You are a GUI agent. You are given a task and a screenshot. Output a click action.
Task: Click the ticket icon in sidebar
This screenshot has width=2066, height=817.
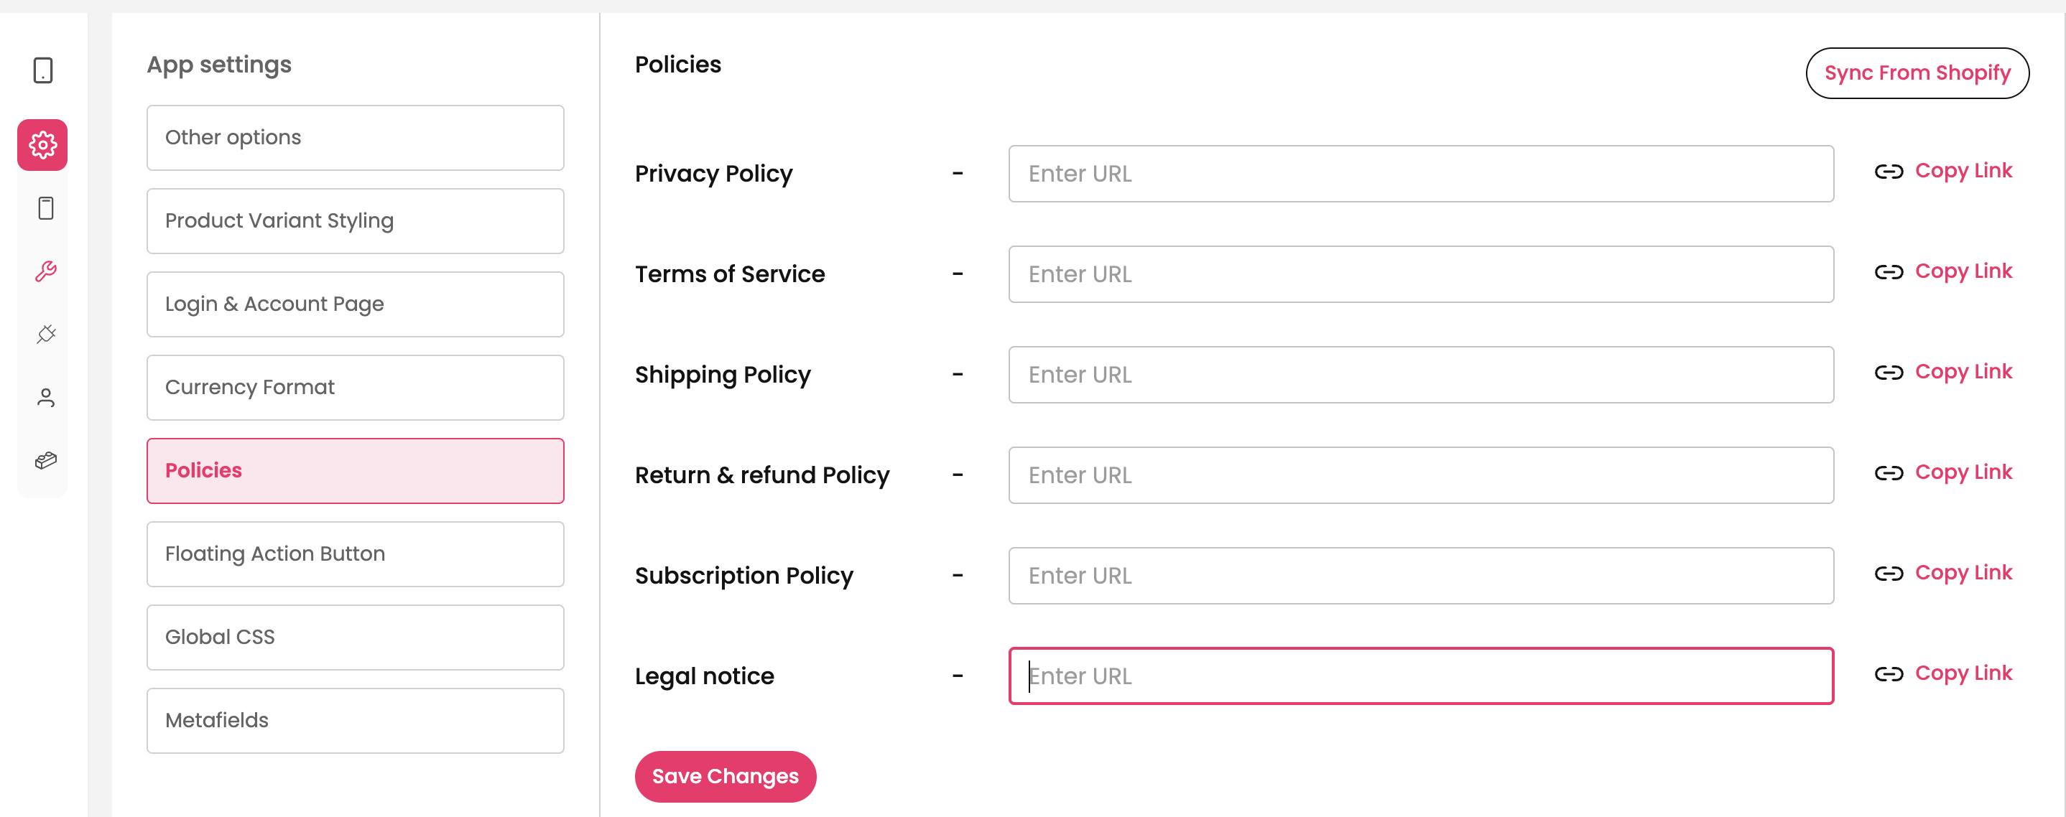[46, 460]
